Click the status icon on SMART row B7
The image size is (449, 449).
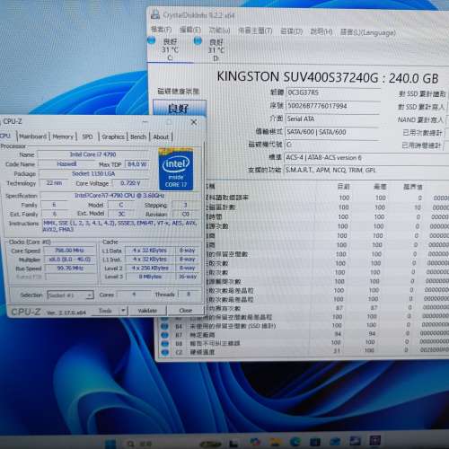164,335
